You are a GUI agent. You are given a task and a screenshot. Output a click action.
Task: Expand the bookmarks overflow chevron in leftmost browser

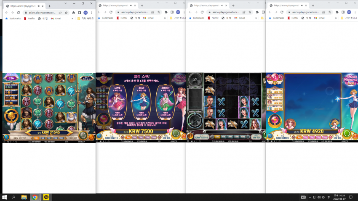coord(72,19)
